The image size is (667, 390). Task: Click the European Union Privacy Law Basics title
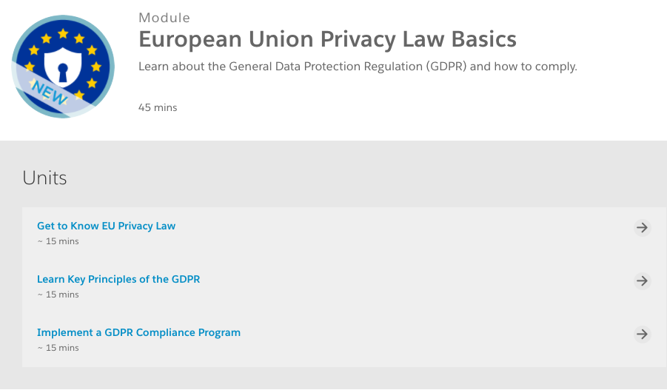(327, 39)
